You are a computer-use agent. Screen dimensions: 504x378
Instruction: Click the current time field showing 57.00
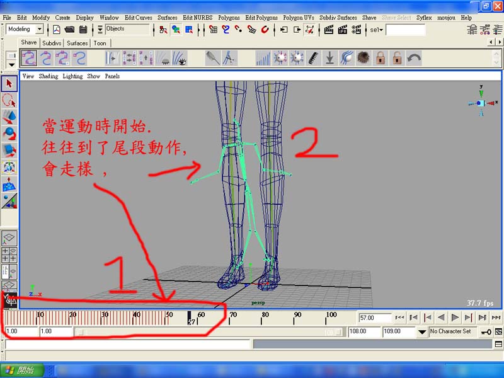point(375,318)
